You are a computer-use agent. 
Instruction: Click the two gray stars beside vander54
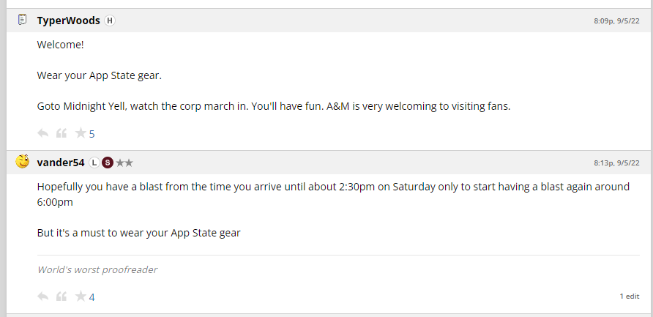click(124, 163)
